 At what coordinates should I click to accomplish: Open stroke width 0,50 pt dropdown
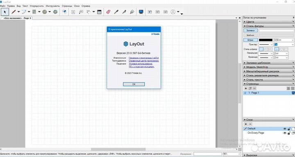[293, 40]
